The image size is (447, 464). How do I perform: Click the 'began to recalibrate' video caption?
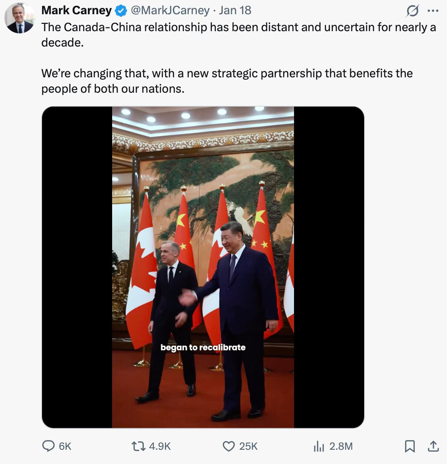pyautogui.click(x=203, y=347)
